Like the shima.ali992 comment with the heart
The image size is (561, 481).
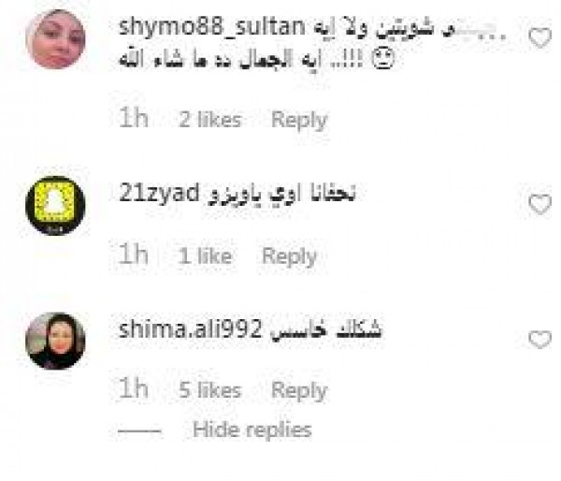click(x=539, y=339)
